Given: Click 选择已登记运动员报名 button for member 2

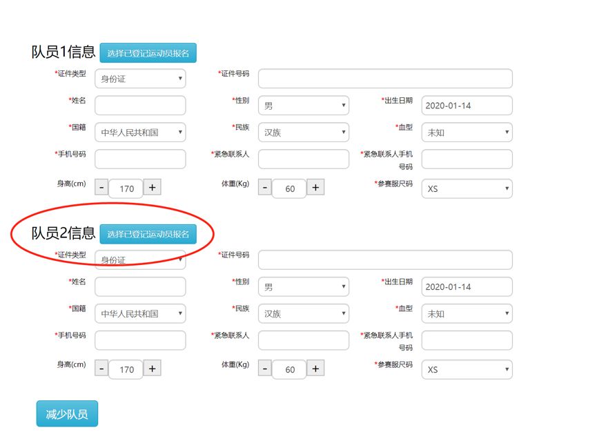Looking at the screenshot, I should [x=148, y=234].
